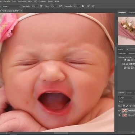Lock transparent pixels of layer
This screenshot has width=135, height=135.
pyautogui.click(x=124, y=106)
